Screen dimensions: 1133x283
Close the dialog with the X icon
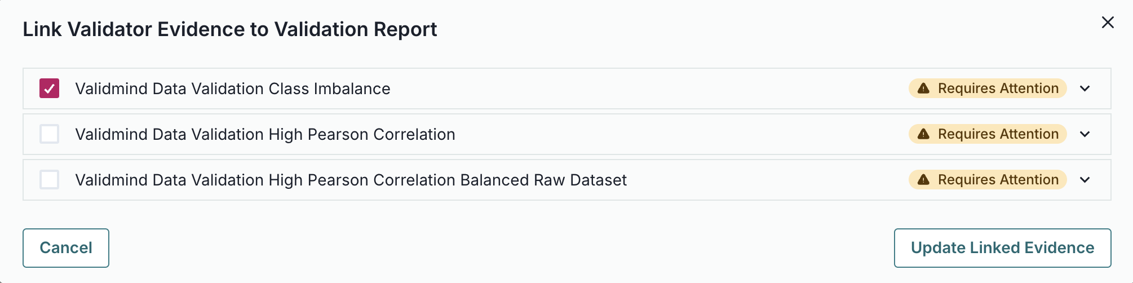click(x=1108, y=23)
